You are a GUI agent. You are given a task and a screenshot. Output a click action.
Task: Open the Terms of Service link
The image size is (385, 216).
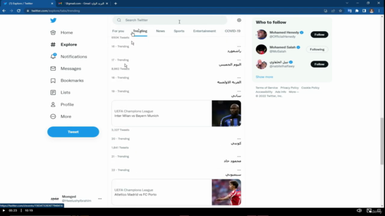pos(266,88)
